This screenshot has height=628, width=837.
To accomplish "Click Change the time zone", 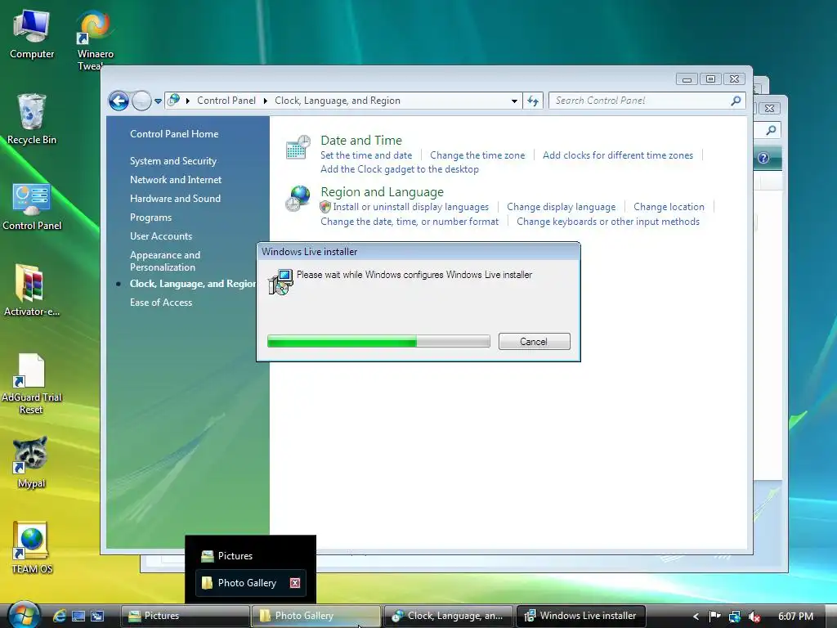I will 477,155.
